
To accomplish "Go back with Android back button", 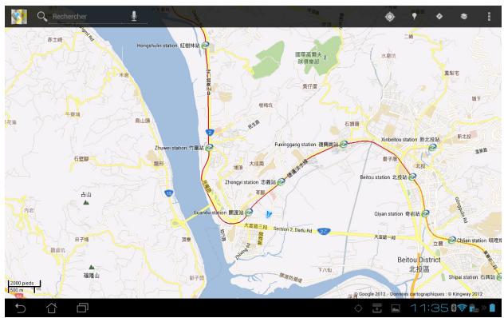I will point(20,308).
